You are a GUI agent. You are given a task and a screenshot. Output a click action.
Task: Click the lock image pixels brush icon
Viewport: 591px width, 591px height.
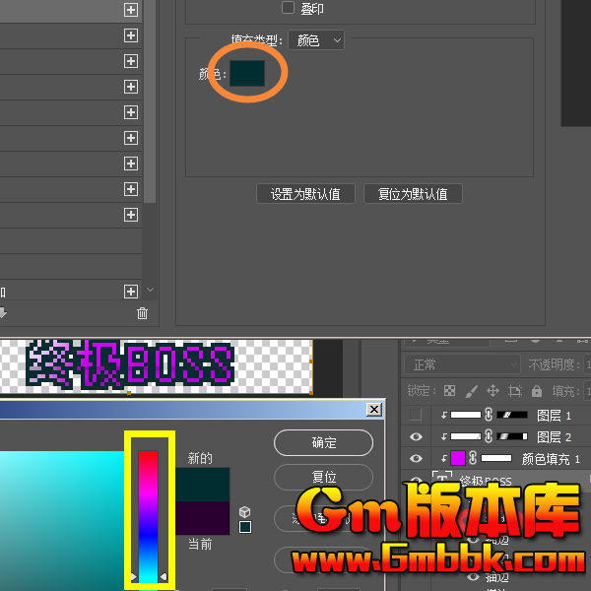[471, 391]
